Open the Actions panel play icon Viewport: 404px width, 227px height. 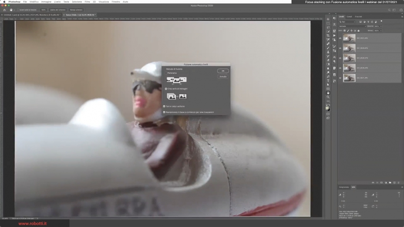[x=334, y=36]
